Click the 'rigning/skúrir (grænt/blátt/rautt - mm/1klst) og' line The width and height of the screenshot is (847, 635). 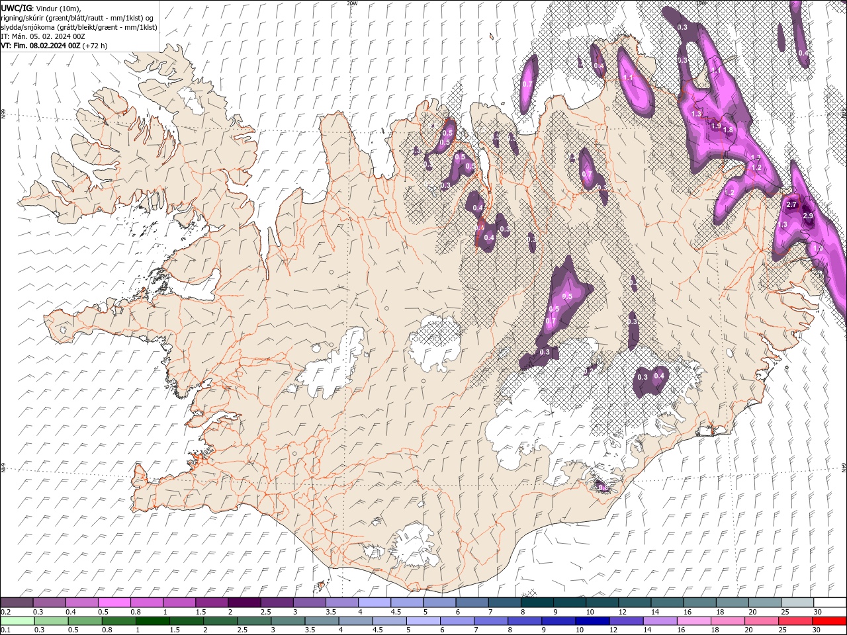click(78, 18)
